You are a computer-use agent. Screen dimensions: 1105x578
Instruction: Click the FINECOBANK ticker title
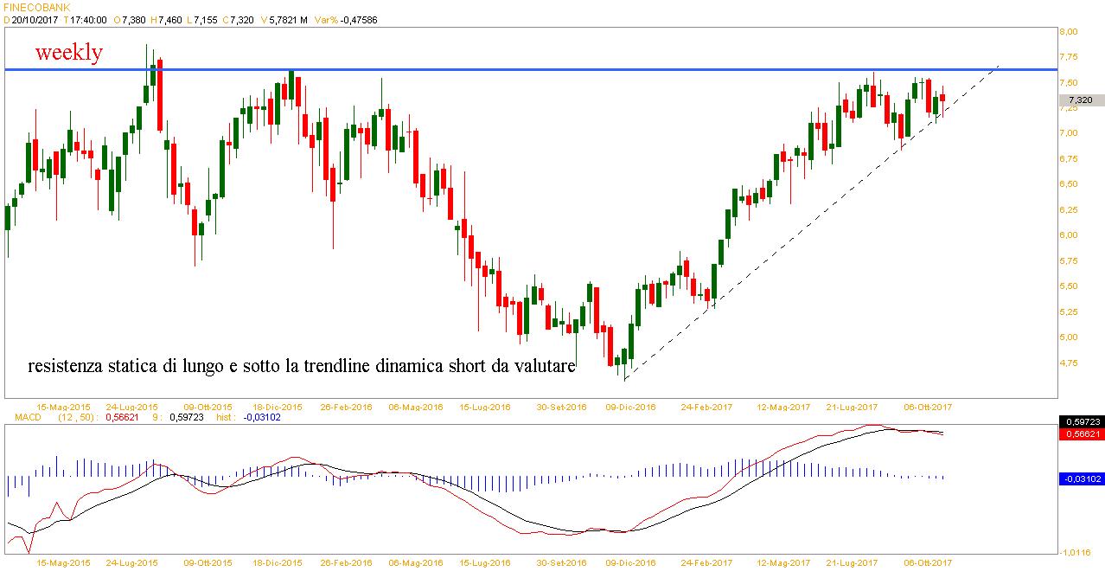click(x=35, y=7)
